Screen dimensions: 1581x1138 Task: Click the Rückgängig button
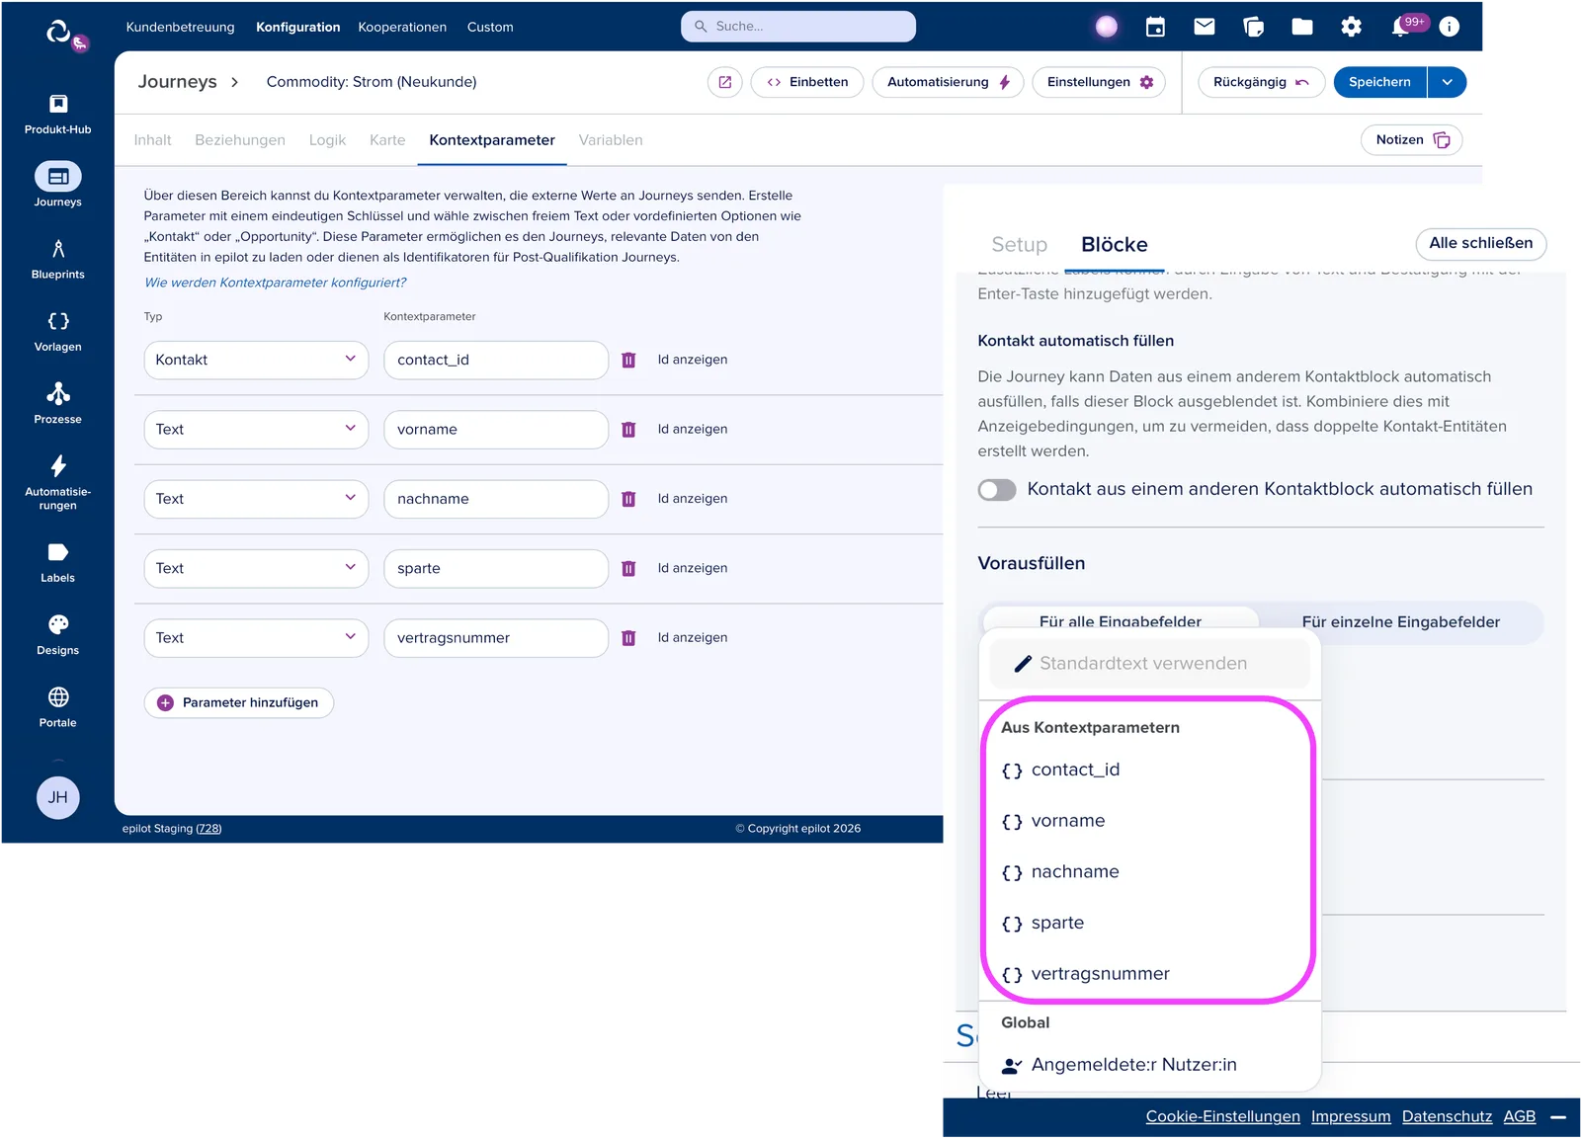(1261, 82)
